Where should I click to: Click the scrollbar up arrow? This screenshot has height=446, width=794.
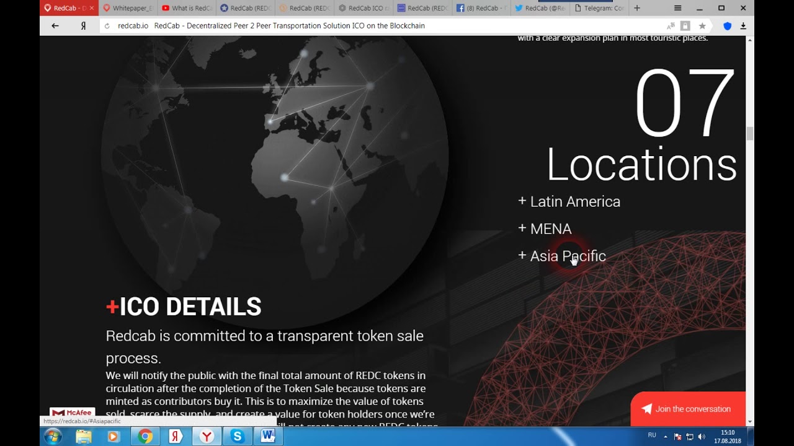point(750,40)
